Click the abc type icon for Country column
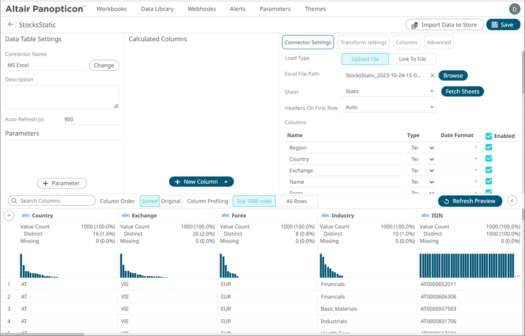The height and width of the screenshot is (336, 525). click(25, 216)
